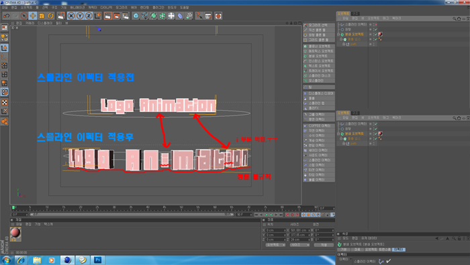Click the Undo arrow in the top toolbar
470x265 pixels.
[7, 16]
